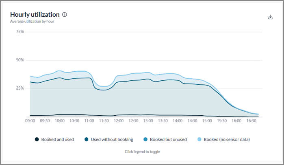
Task: Click the 13:00 x-axis time label
Action: [x=148, y=121]
